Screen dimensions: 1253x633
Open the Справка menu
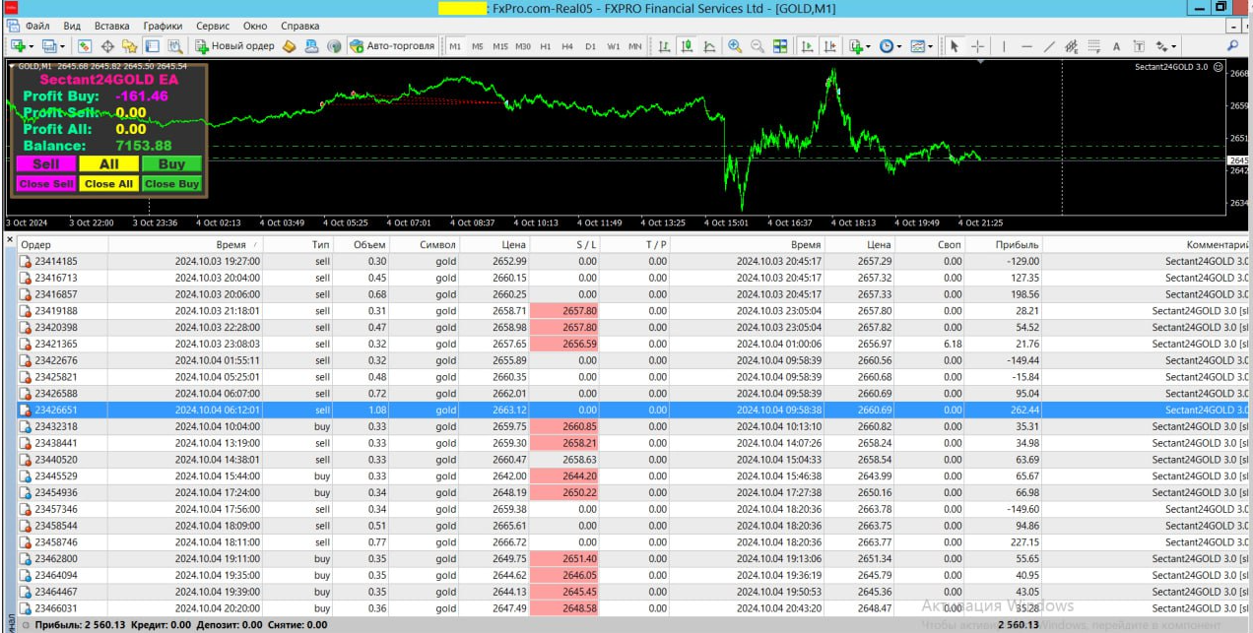(x=299, y=26)
